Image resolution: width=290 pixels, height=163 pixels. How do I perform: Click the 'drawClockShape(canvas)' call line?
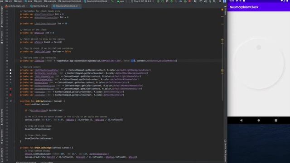click(x=38, y=129)
